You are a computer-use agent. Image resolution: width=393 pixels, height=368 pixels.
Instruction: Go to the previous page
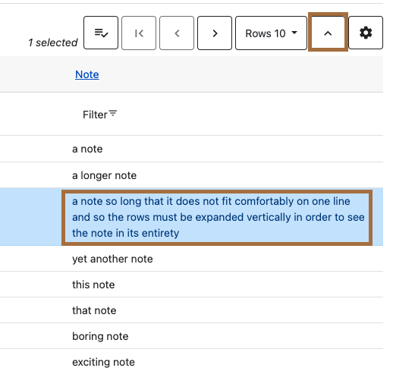coord(177,33)
